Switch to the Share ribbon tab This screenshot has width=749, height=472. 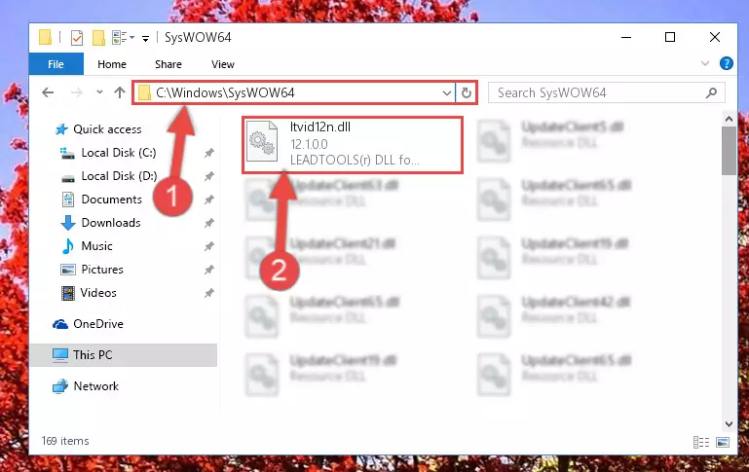[169, 64]
